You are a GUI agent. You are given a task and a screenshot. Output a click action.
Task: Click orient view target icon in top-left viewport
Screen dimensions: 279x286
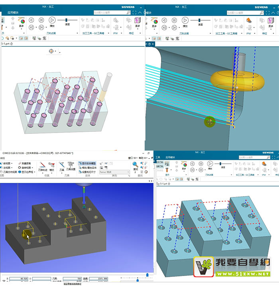pos(51,51)
